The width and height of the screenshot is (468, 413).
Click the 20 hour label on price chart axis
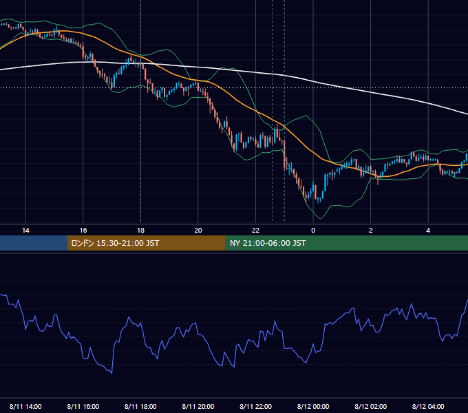pyautogui.click(x=198, y=231)
